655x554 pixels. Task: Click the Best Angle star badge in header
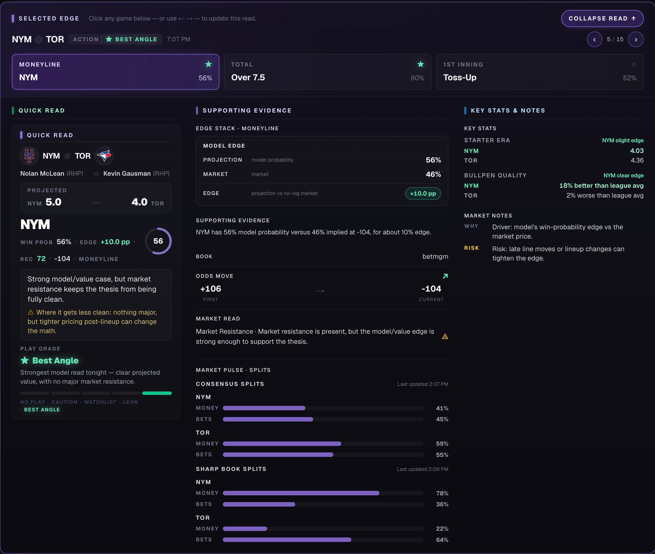pyautogui.click(x=132, y=39)
